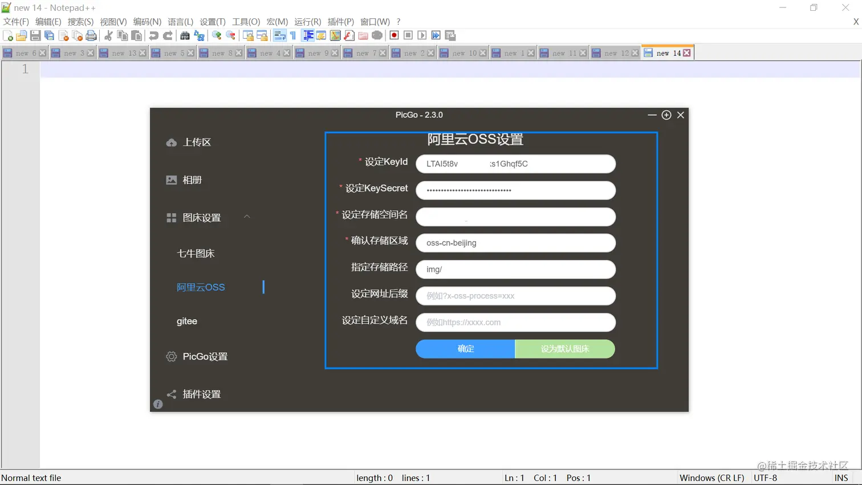Click the PicGo info icon
Image resolution: width=862 pixels, height=485 pixels.
coord(158,404)
